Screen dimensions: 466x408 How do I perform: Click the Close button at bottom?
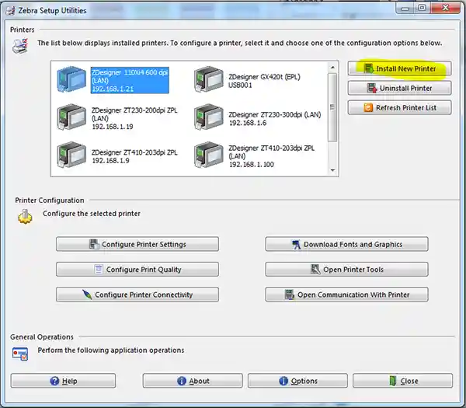coord(402,381)
